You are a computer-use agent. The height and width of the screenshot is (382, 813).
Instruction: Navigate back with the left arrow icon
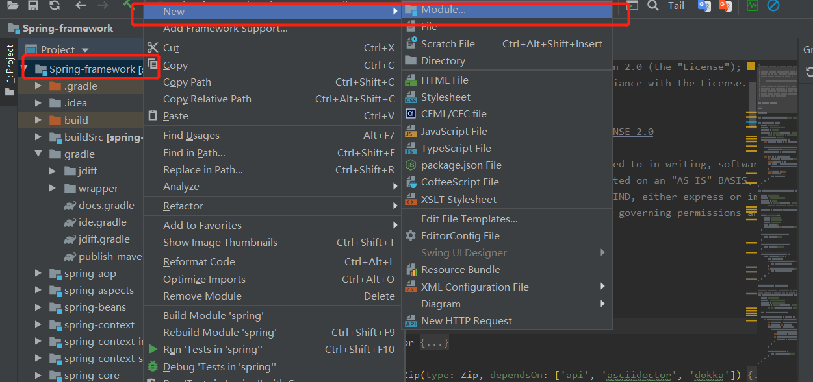click(81, 5)
